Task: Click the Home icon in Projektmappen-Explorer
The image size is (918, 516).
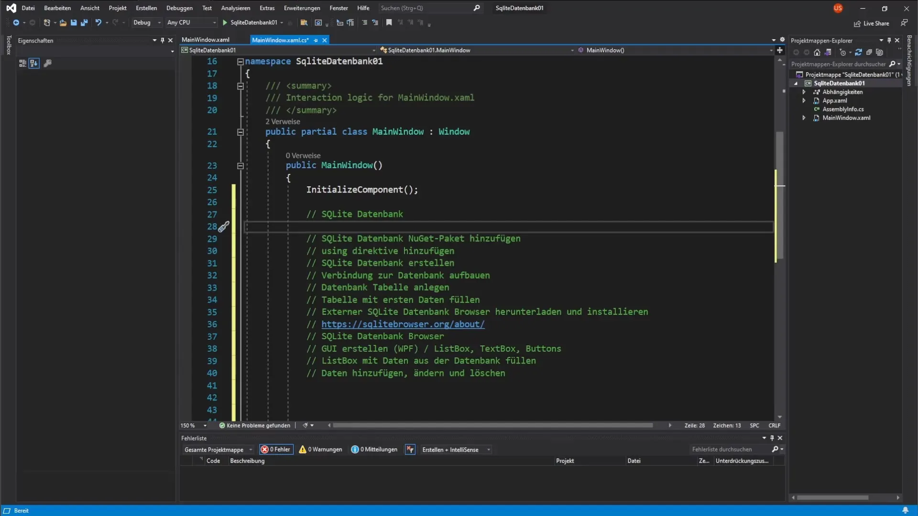Action: point(817,53)
